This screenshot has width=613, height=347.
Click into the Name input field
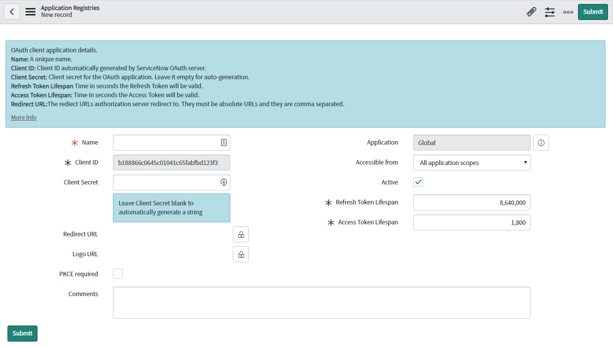(166, 143)
